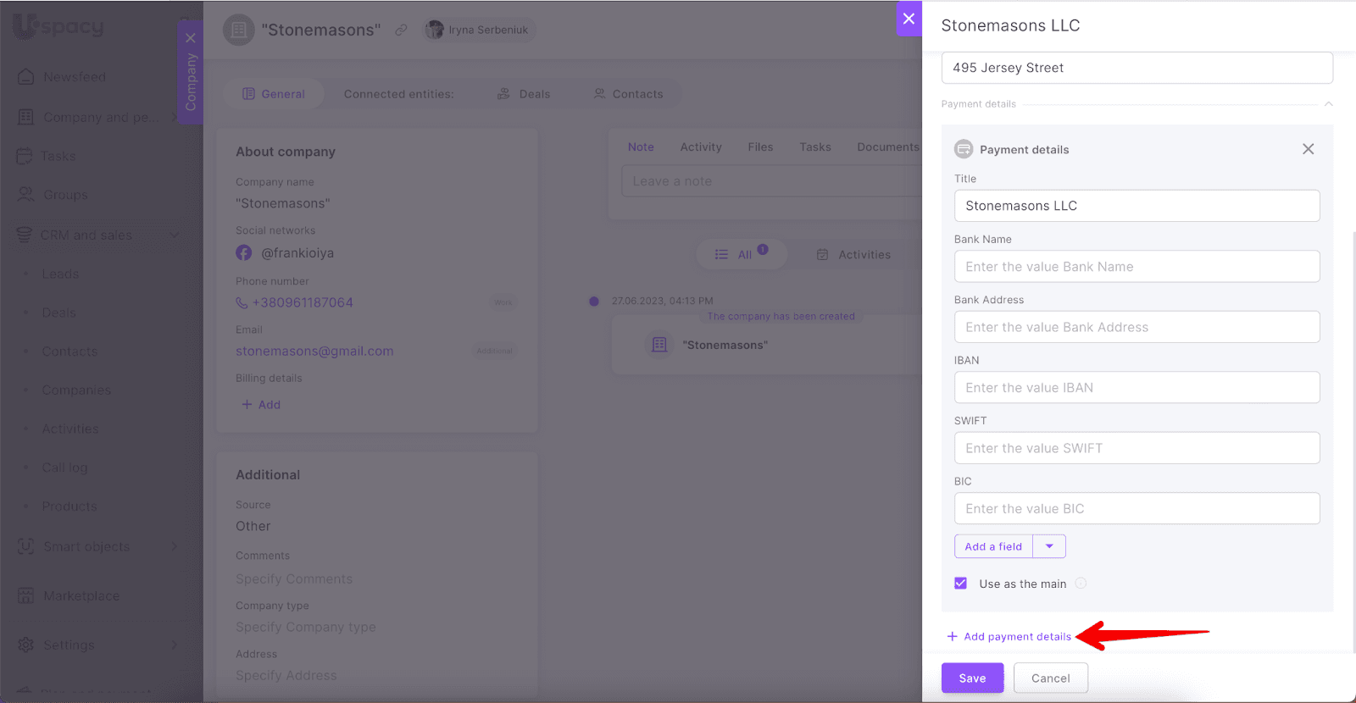Close the side panel with purple X

(909, 19)
